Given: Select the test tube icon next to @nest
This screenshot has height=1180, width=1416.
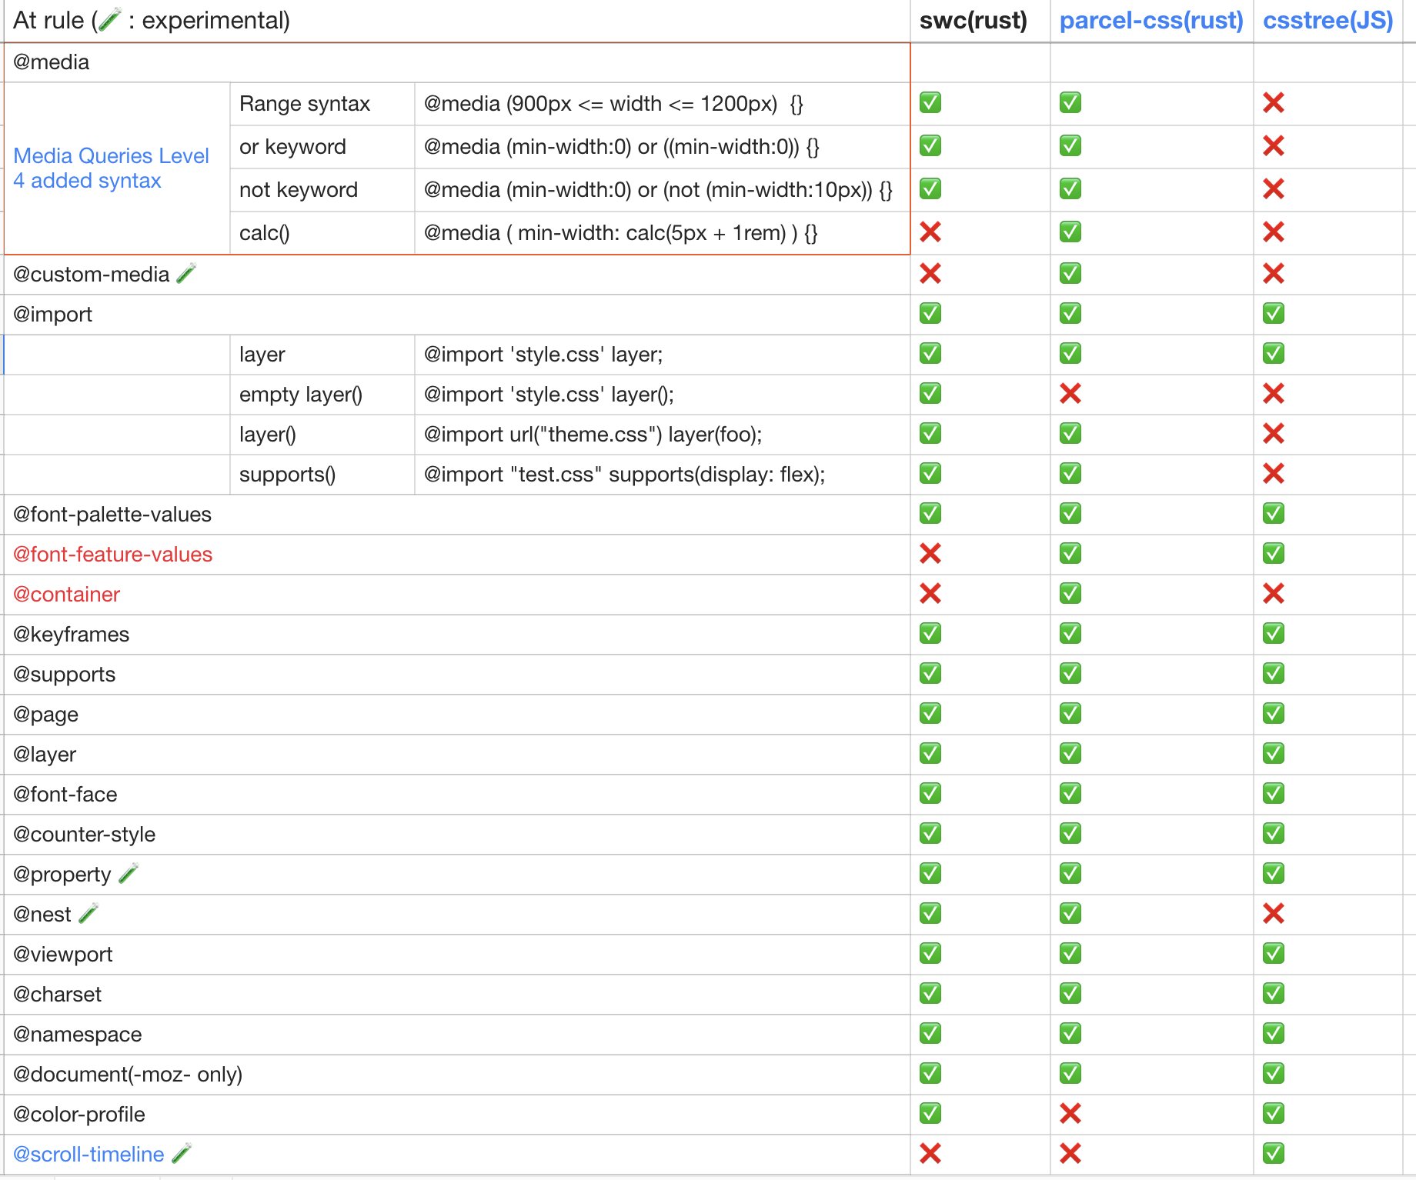Looking at the screenshot, I should pos(88,913).
